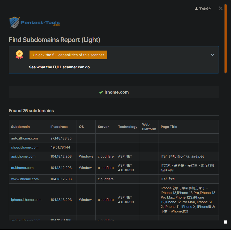Viewport: 231px width, 230px height.
Task: Open m.ithome.com link
Action: (23, 168)
